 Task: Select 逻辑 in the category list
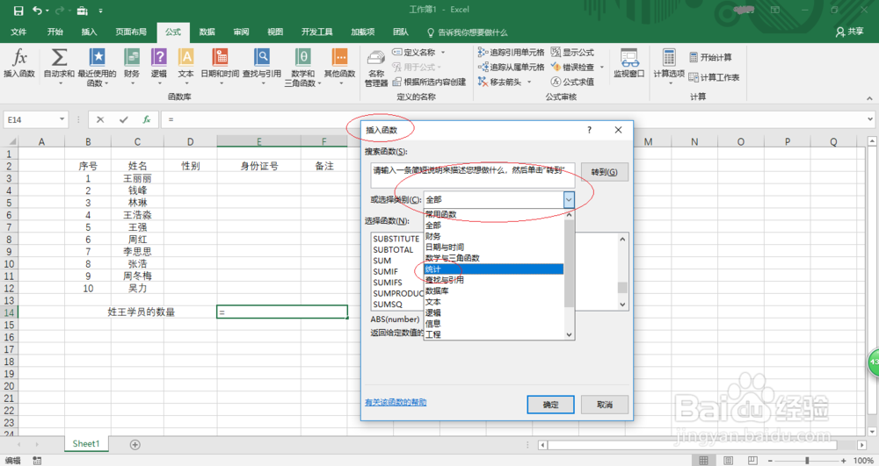(x=494, y=312)
